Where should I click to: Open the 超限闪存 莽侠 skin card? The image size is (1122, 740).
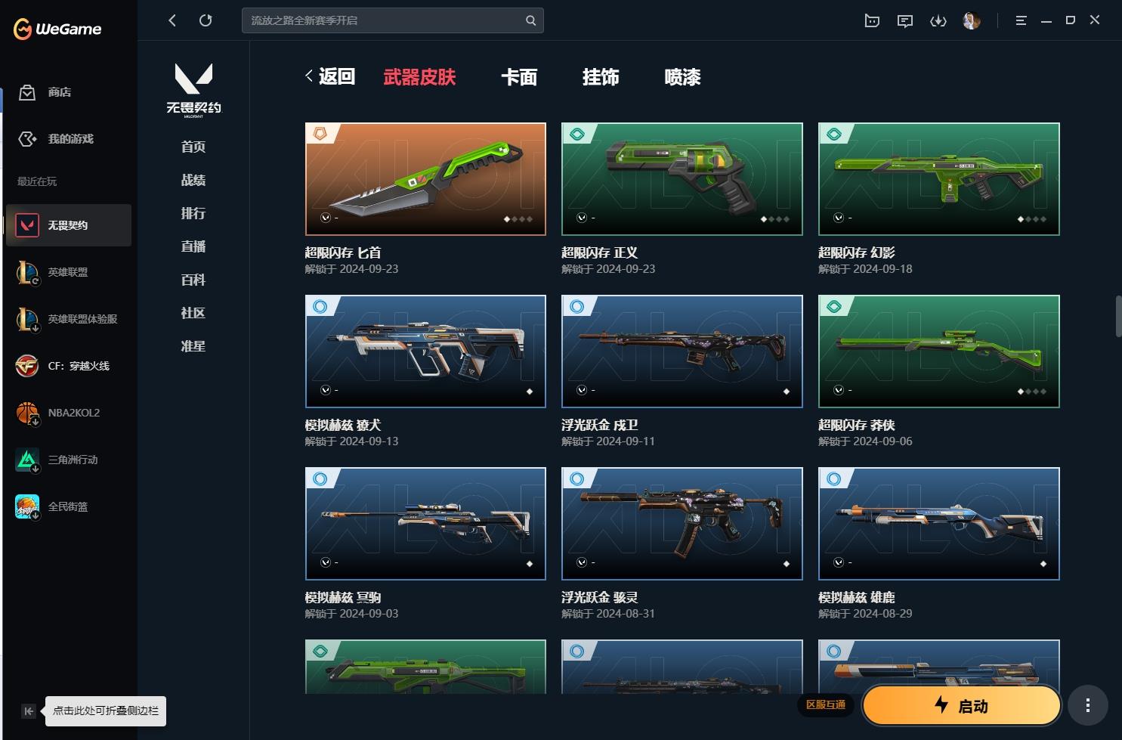click(x=939, y=351)
